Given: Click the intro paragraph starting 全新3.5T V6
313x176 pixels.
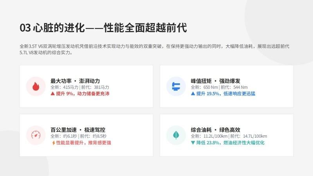Looking at the screenshot, I should (154, 49).
